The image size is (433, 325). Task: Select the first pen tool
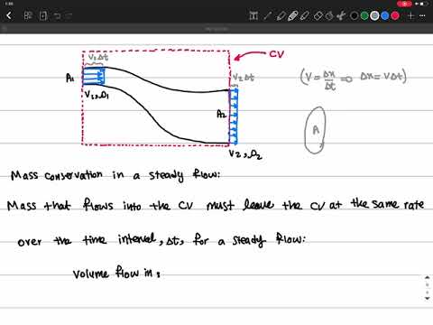point(281,15)
